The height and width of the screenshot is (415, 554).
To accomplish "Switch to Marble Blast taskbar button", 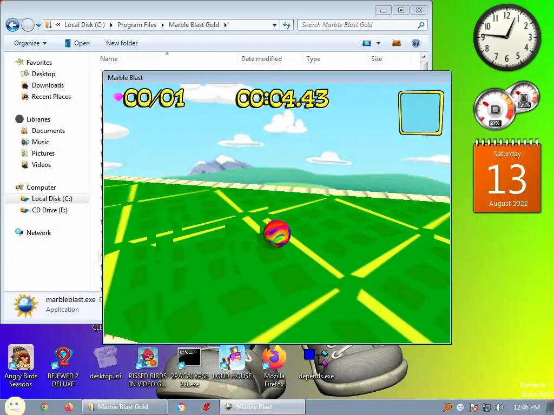I will click(262, 407).
